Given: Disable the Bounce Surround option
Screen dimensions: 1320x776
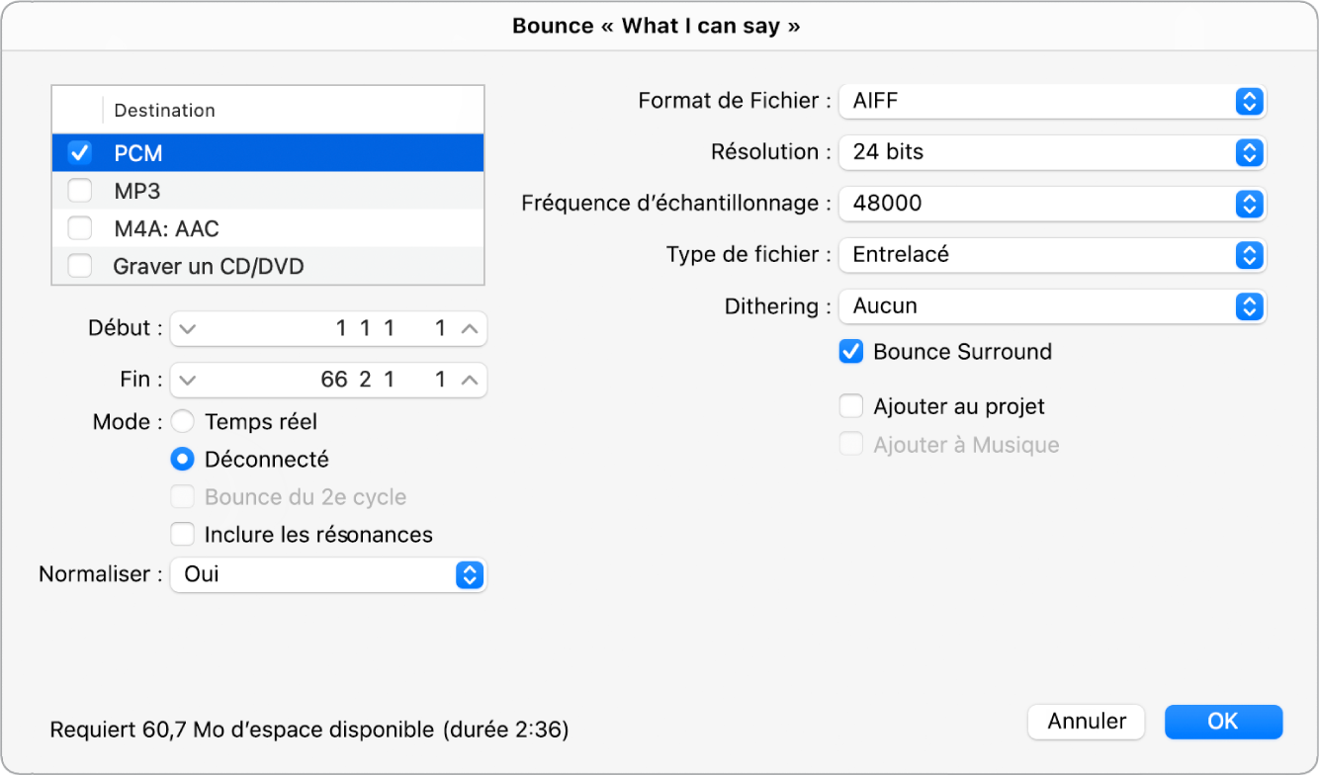Looking at the screenshot, I should (x=850, y=351).
